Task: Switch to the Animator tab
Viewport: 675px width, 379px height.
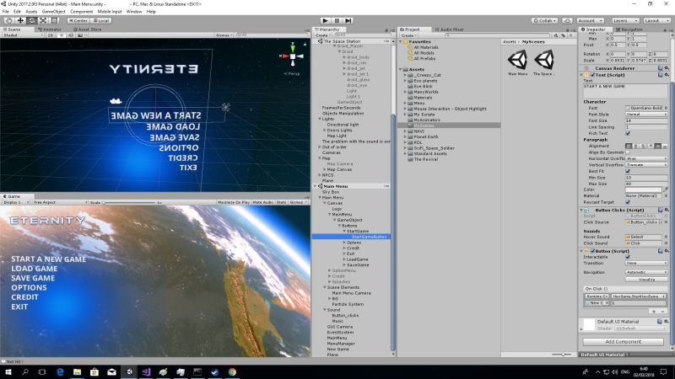Action: point(50,29)
